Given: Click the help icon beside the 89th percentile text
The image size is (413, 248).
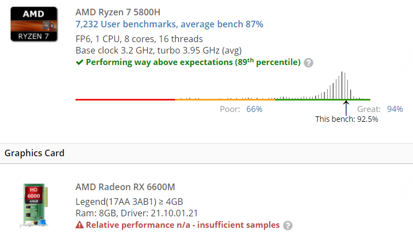Looking at the screenshot, I should pyautogui.click(x=309, y=63).
